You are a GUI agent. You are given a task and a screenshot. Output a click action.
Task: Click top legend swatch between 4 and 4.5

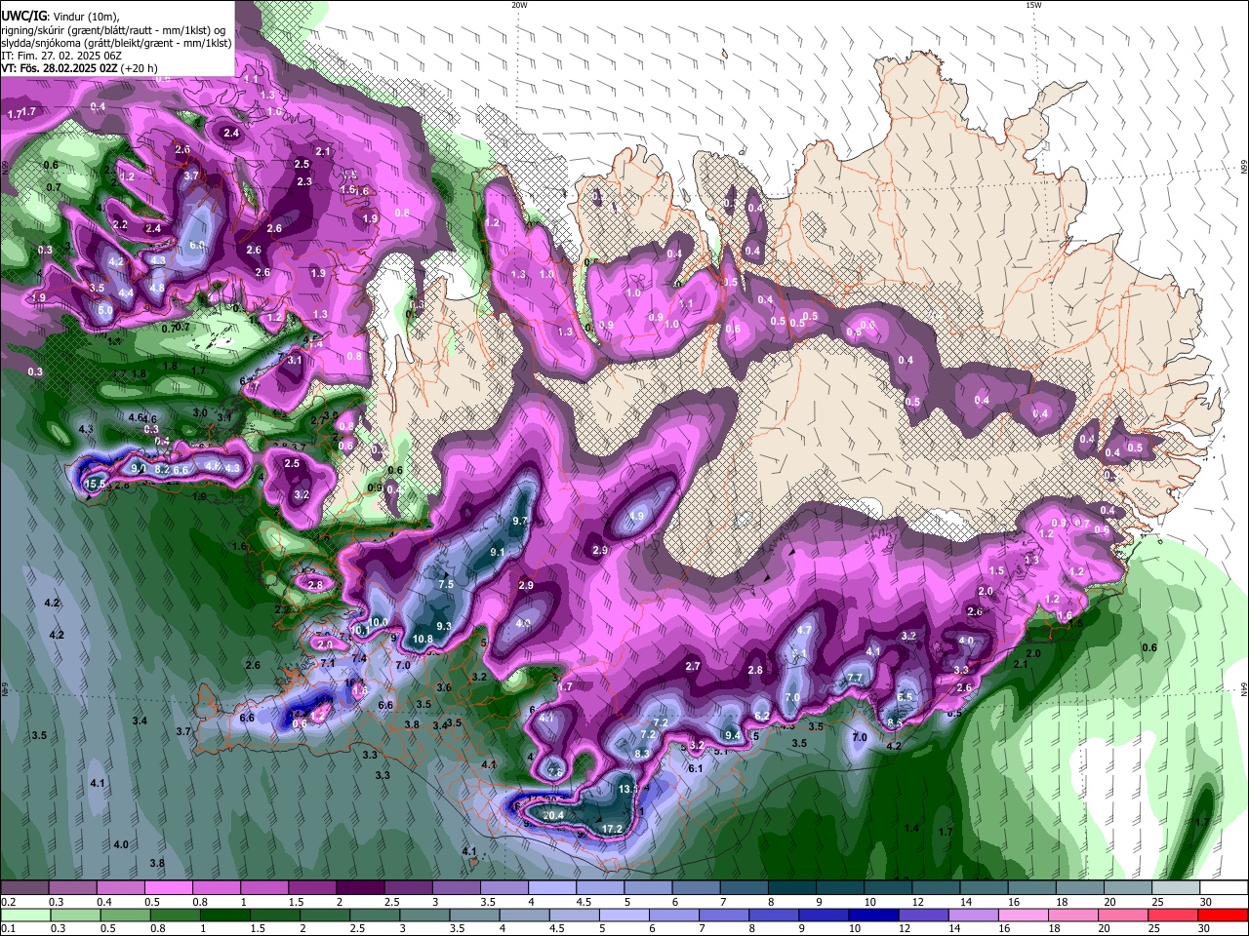tap(552, 887)
